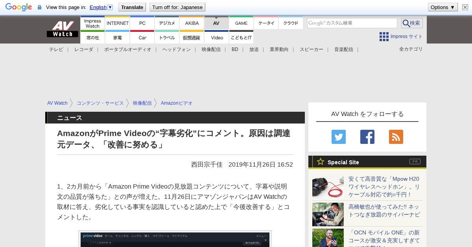This screenshot has height=247, width=472.
Task: Select the AV tab
Action: (216, 23)
